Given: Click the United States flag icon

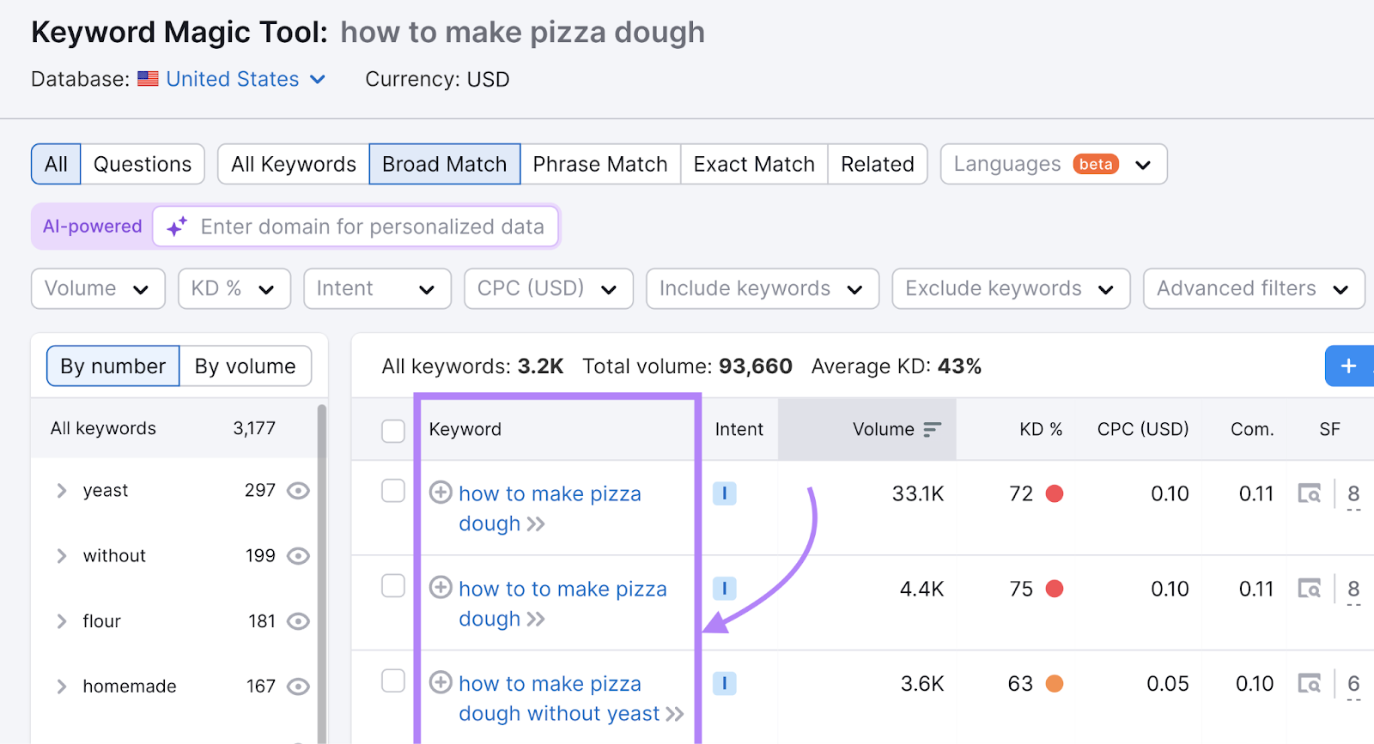Looking at the screenshot, I should (x=148, y=78).
